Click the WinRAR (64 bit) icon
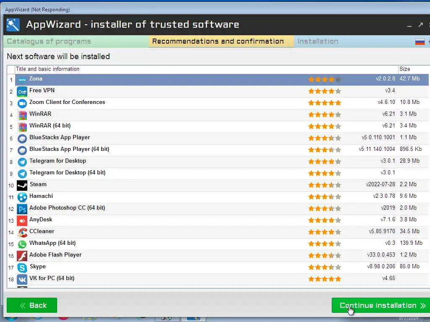430x322 pixels. (22, 127)
